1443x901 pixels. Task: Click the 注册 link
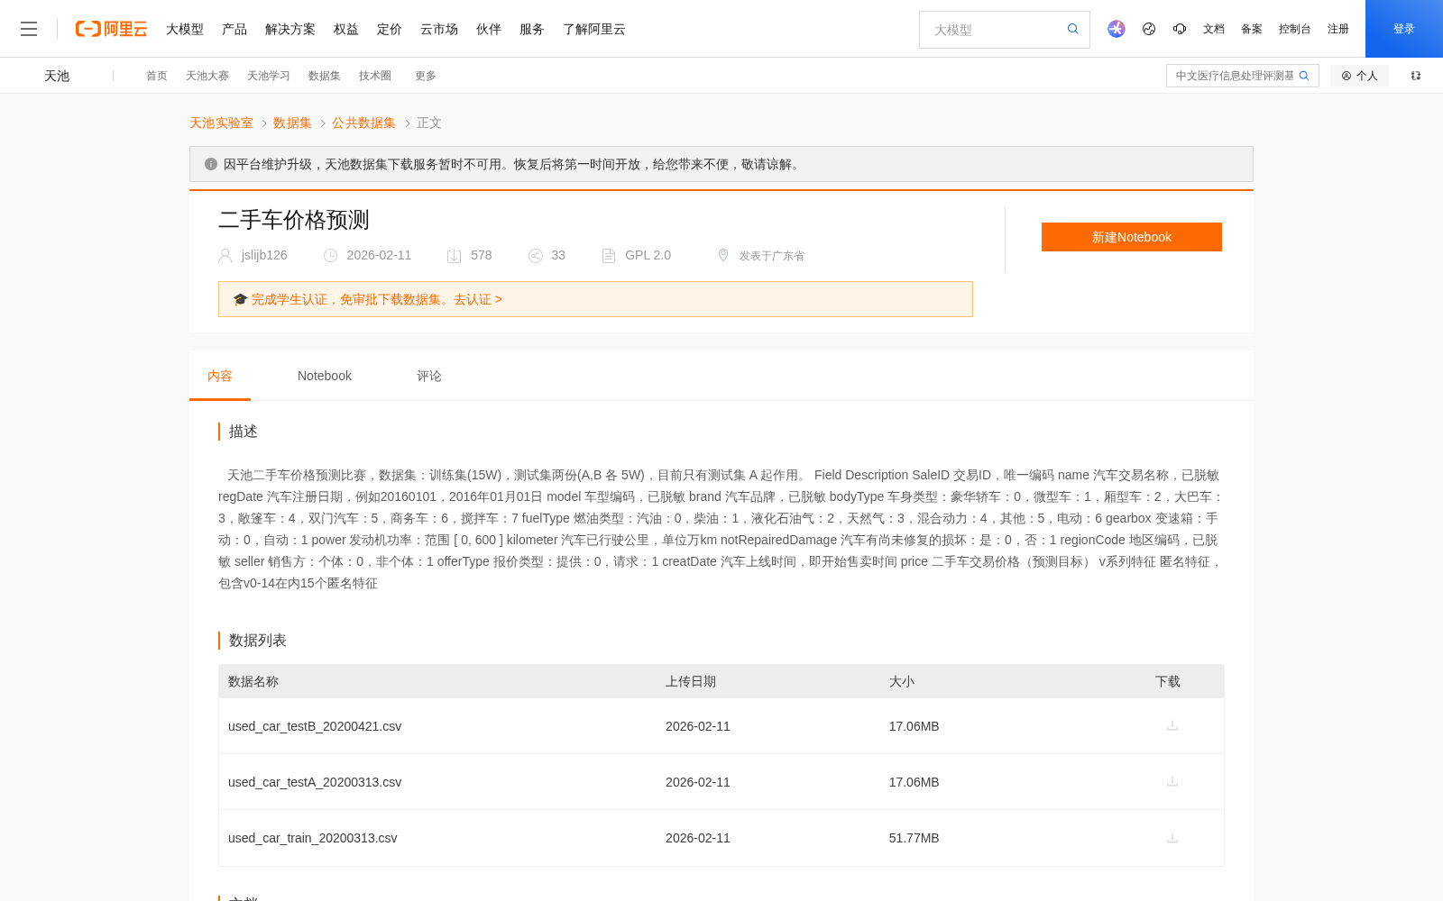1338,29
